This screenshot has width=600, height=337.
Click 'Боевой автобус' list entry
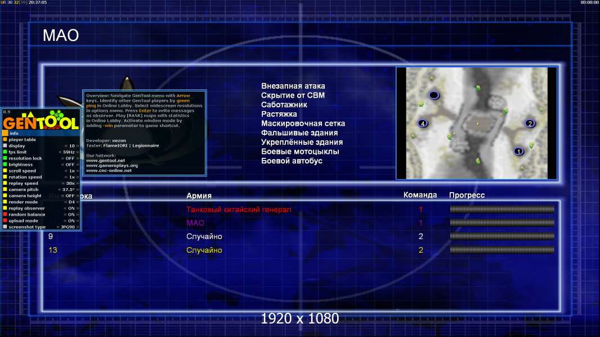tap(292, 161)
